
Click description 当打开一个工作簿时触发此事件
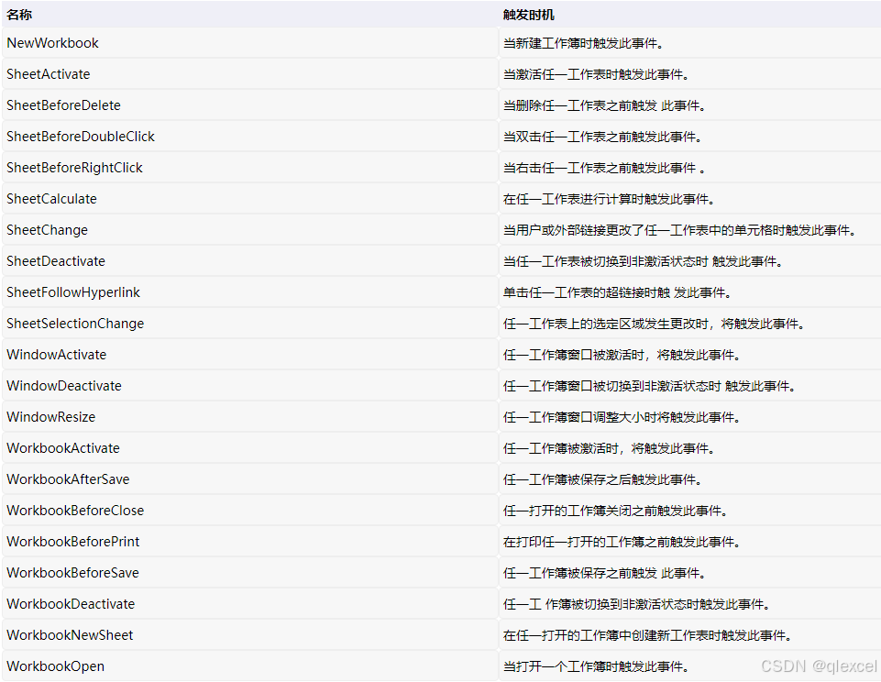coord(596,666)
